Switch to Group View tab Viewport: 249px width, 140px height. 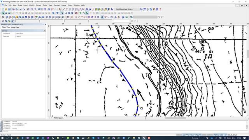tap(15, 27)
